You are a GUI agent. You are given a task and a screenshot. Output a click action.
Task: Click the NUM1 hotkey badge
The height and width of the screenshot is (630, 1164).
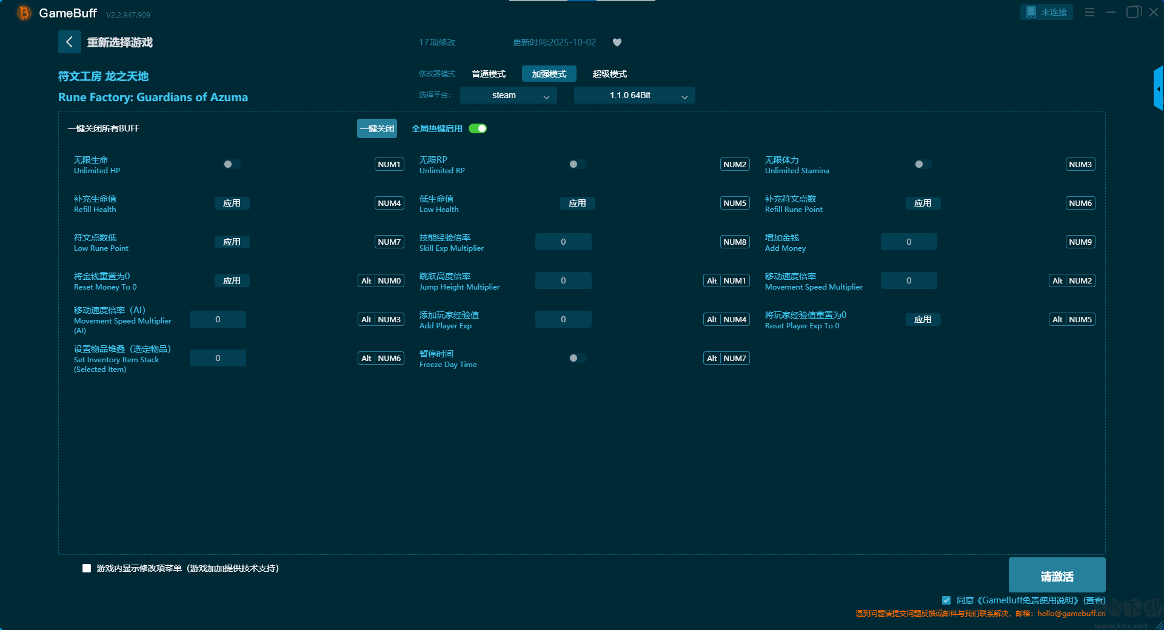389,164
